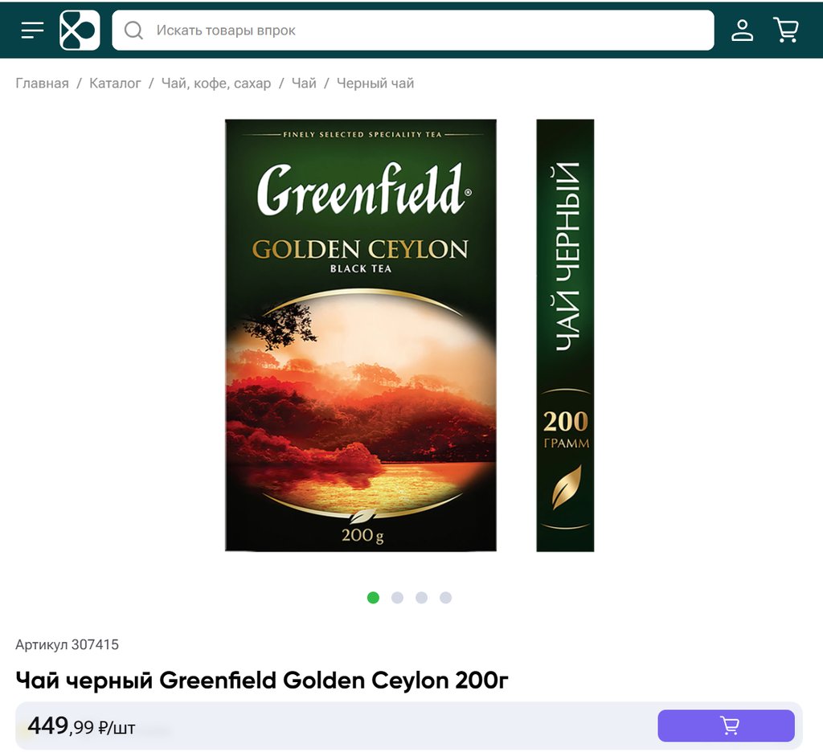Open the shopping cart in header
The width and height of the screenshot is (823, 752).
tap(785, 31)
